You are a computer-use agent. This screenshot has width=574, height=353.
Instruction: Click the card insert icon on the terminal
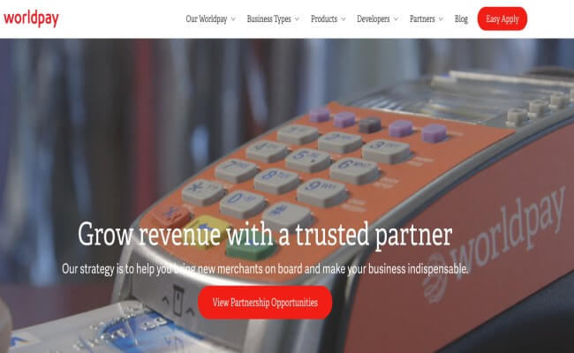click(177, 301)
